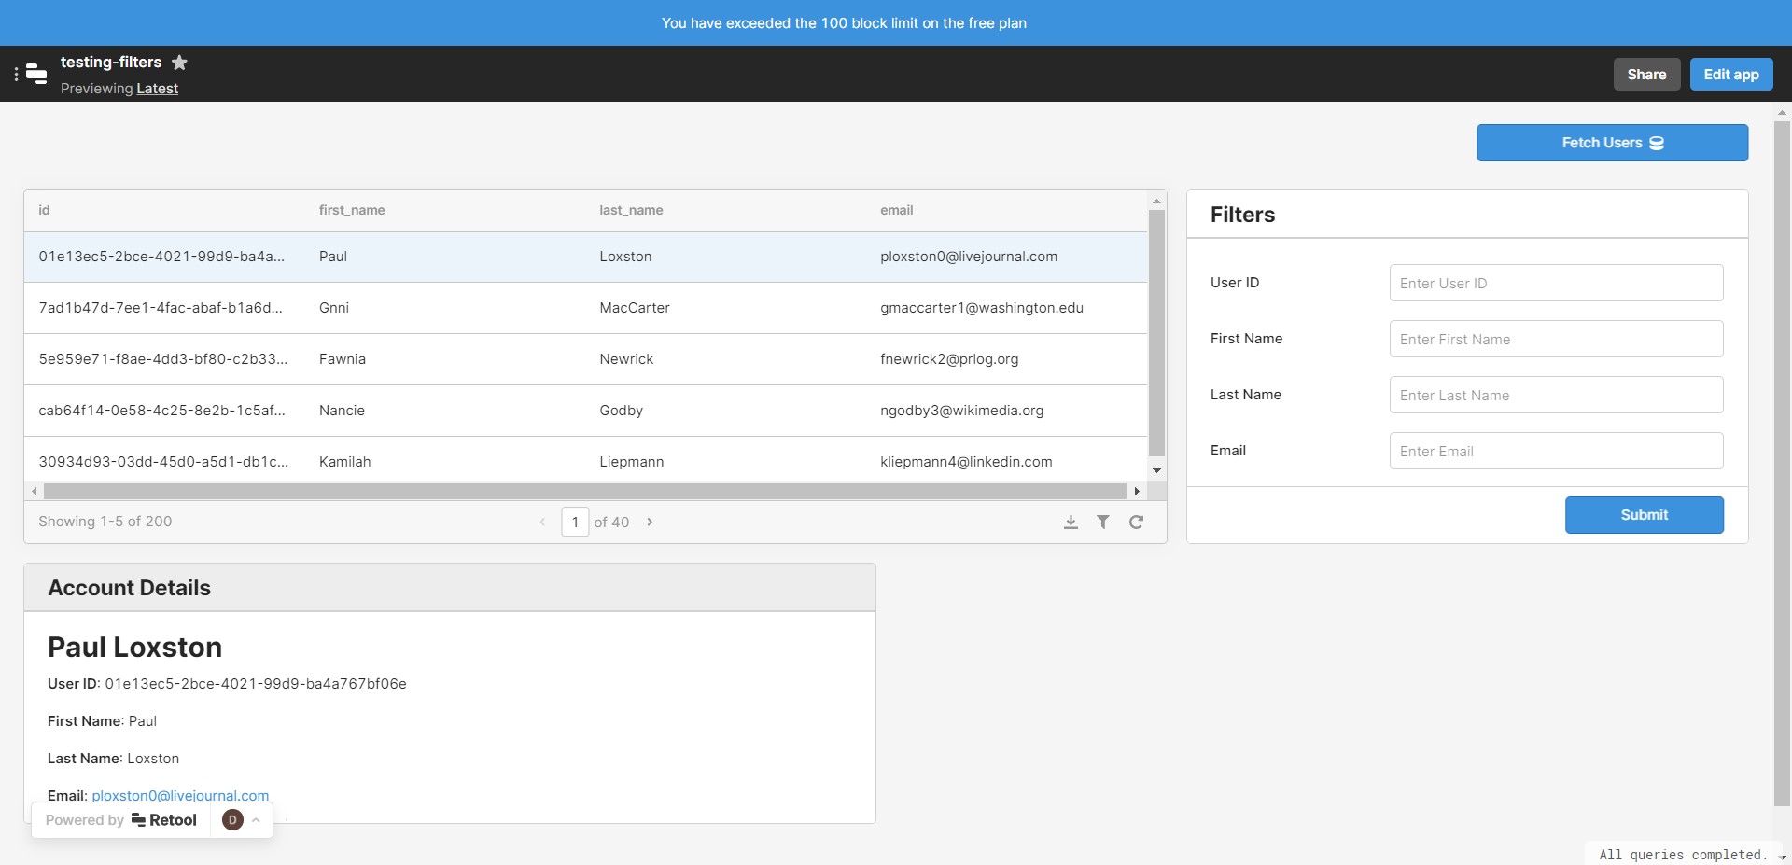
Task: Click the user avatar D badge
Action: pyautogui.click(x=232, y=820)
